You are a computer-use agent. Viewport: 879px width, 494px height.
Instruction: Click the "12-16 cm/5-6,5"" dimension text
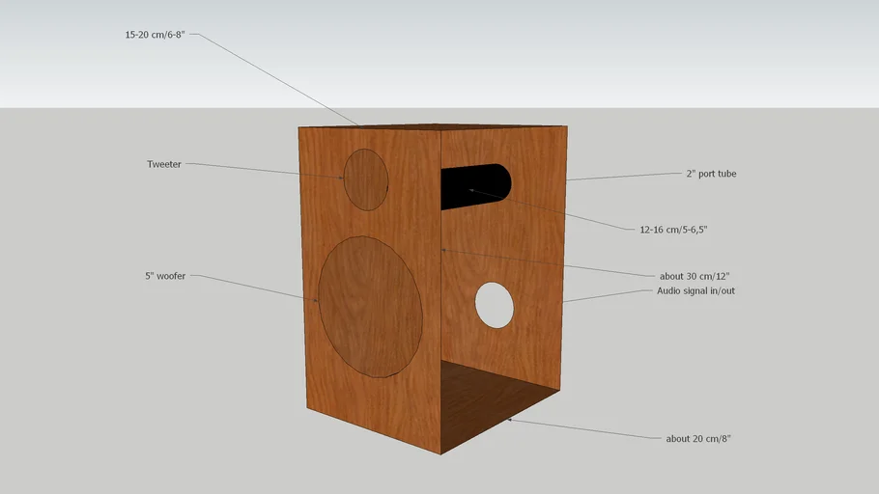coord(675,229)
